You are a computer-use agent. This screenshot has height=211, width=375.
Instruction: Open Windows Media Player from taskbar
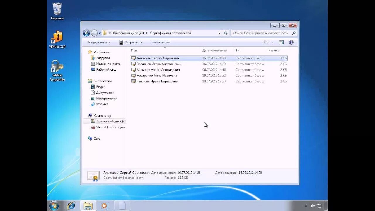[x=105, y=206]
